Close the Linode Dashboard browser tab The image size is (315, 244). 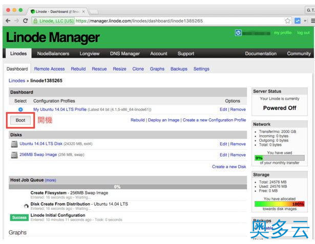(83, 12)
